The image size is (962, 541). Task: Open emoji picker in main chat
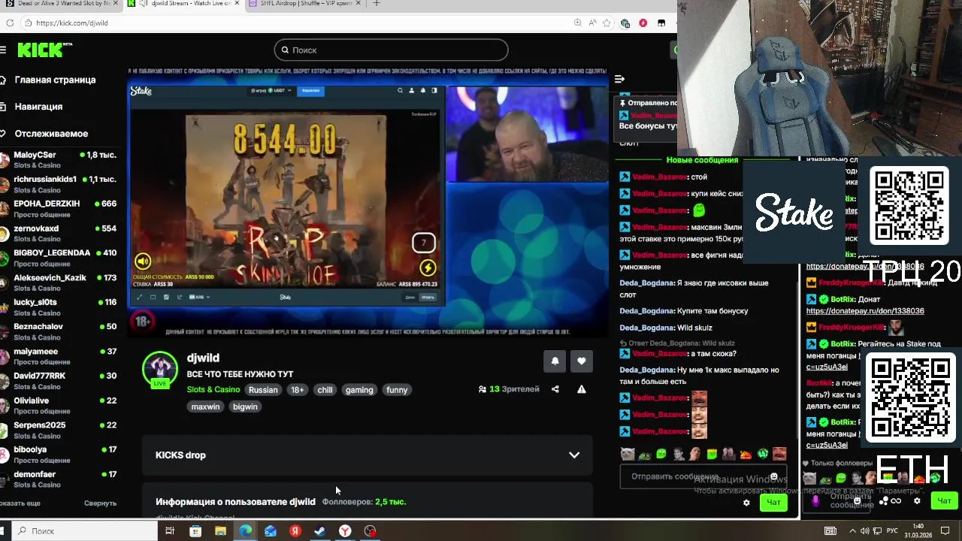click(x=773, y=476)
